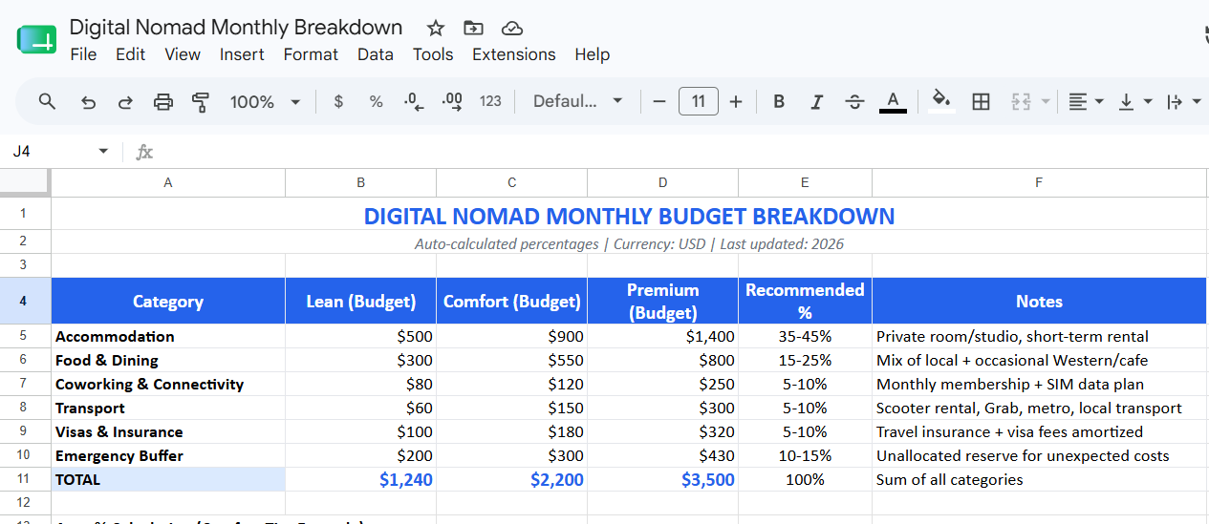Click the Sum of all categories note

click(x=1040, y=479)
